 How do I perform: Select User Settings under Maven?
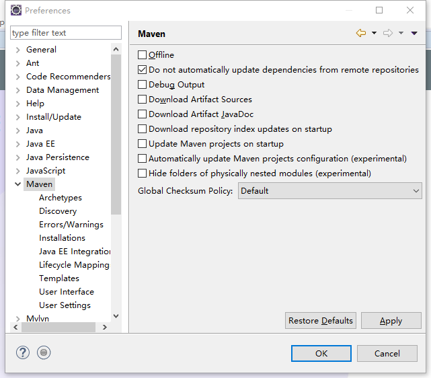[65, 305]
